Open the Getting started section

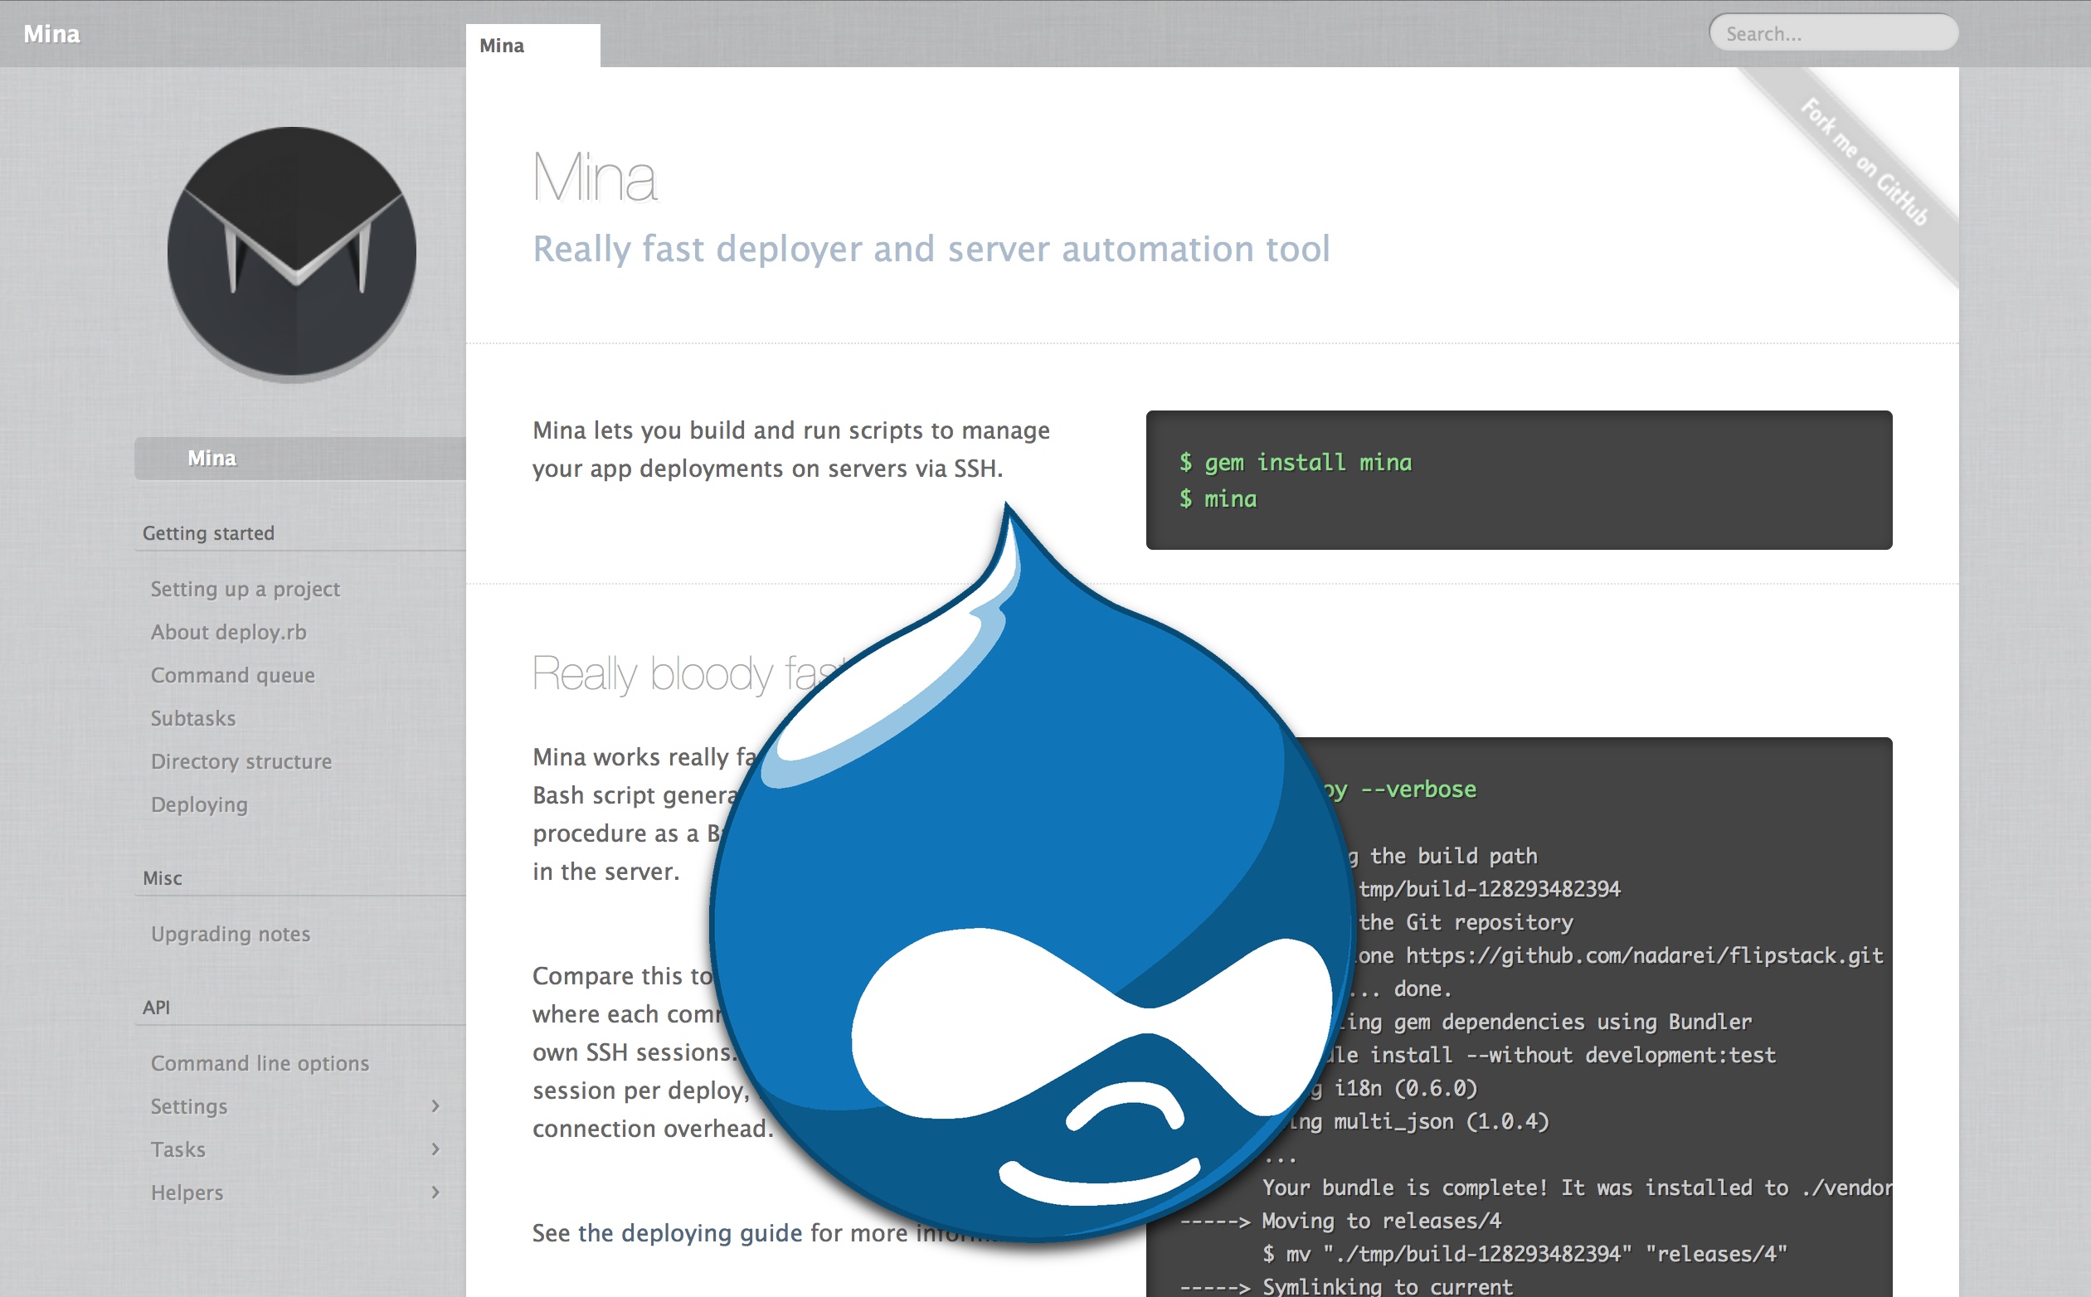[x=208, y=532]
